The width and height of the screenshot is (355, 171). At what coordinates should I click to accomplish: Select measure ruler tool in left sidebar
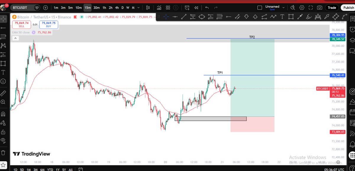(3, 93)
